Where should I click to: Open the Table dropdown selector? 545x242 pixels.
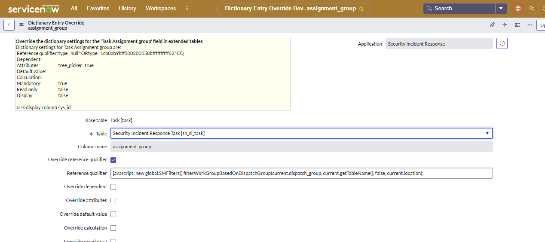point(301,133)
